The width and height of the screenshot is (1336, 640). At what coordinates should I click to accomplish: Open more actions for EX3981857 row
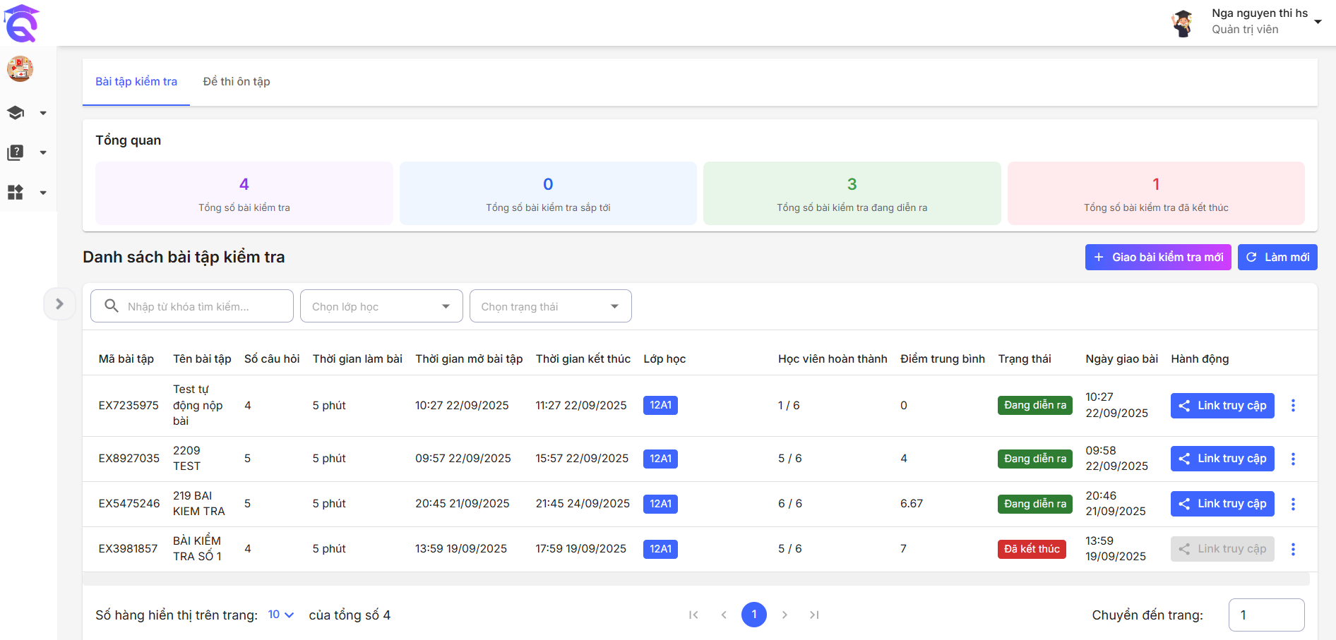1293,549
